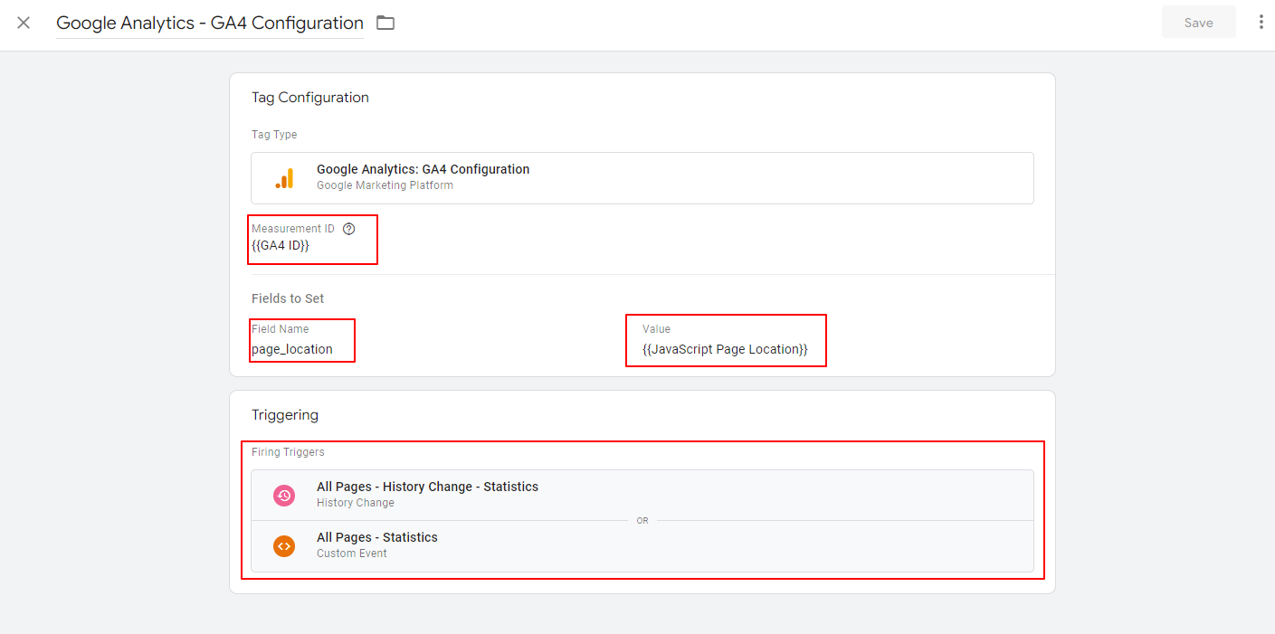Image resolution: width=1275 pixels, height=634 pixels.
Task: Open the folder icon beside tag name
Action: pos(385,23)
